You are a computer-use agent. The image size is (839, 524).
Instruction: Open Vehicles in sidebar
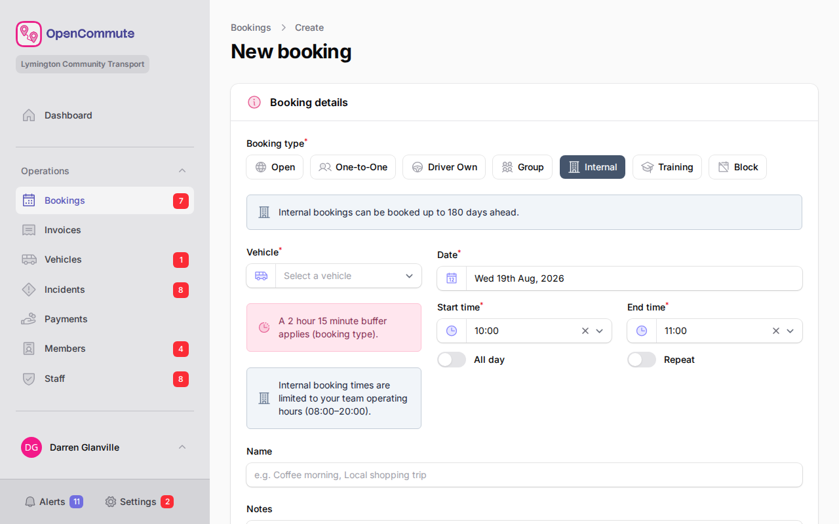click(x=105, y=259)
